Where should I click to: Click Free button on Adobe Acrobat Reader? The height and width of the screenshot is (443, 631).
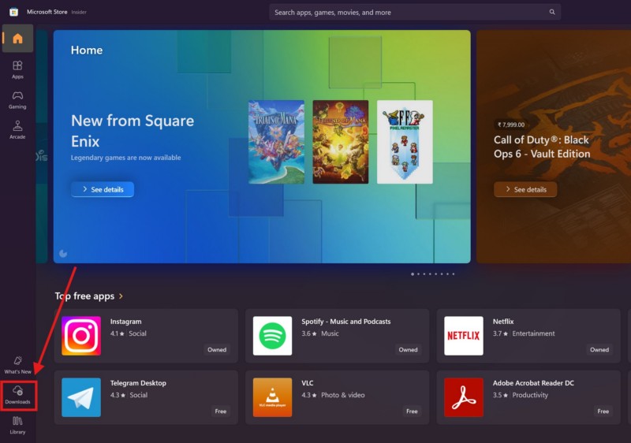click(603, 411)
